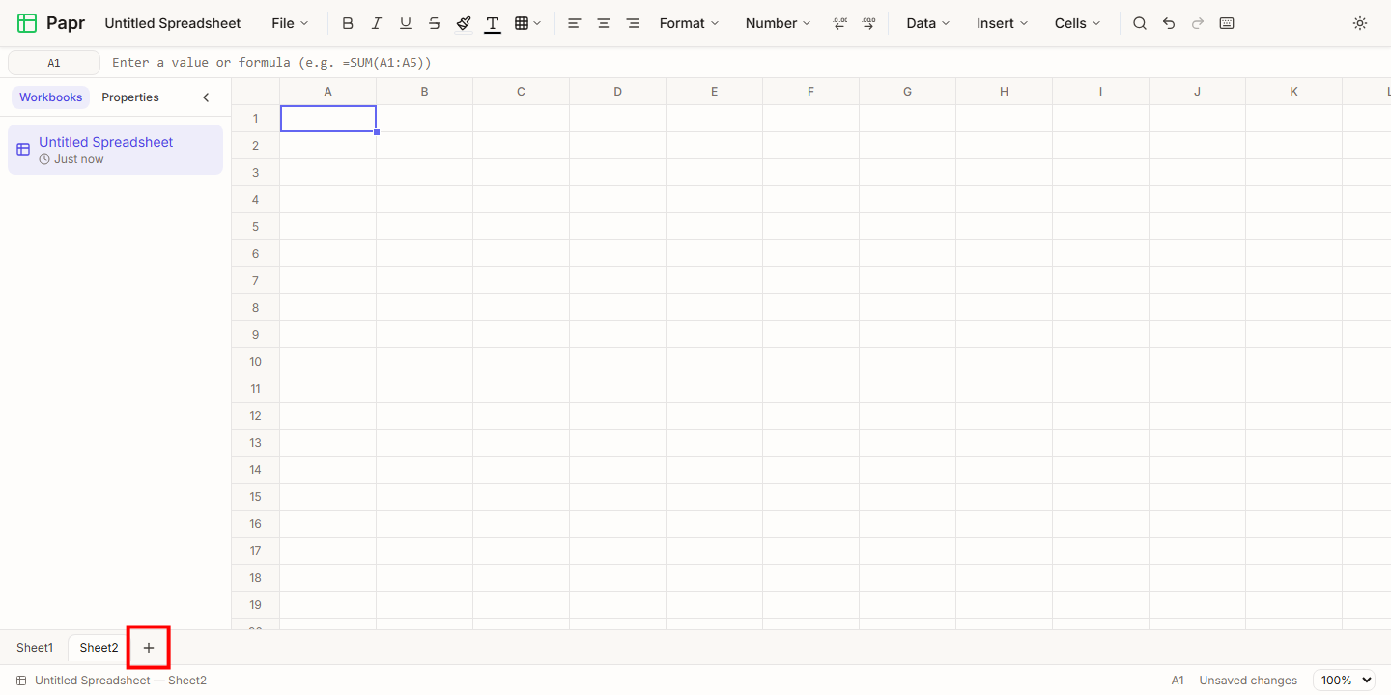1391x695 pixels.
Task: Switch to the Workbooks tab
Action: coord(51,97)
